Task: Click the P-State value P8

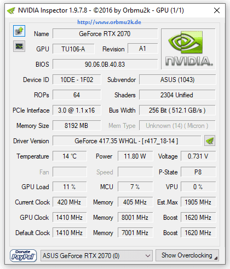Action: (x=198, y=172)
